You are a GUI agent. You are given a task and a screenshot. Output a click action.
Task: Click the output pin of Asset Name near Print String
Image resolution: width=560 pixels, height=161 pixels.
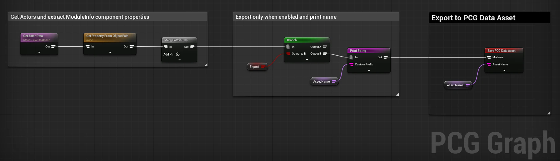(x=334, y=81)
